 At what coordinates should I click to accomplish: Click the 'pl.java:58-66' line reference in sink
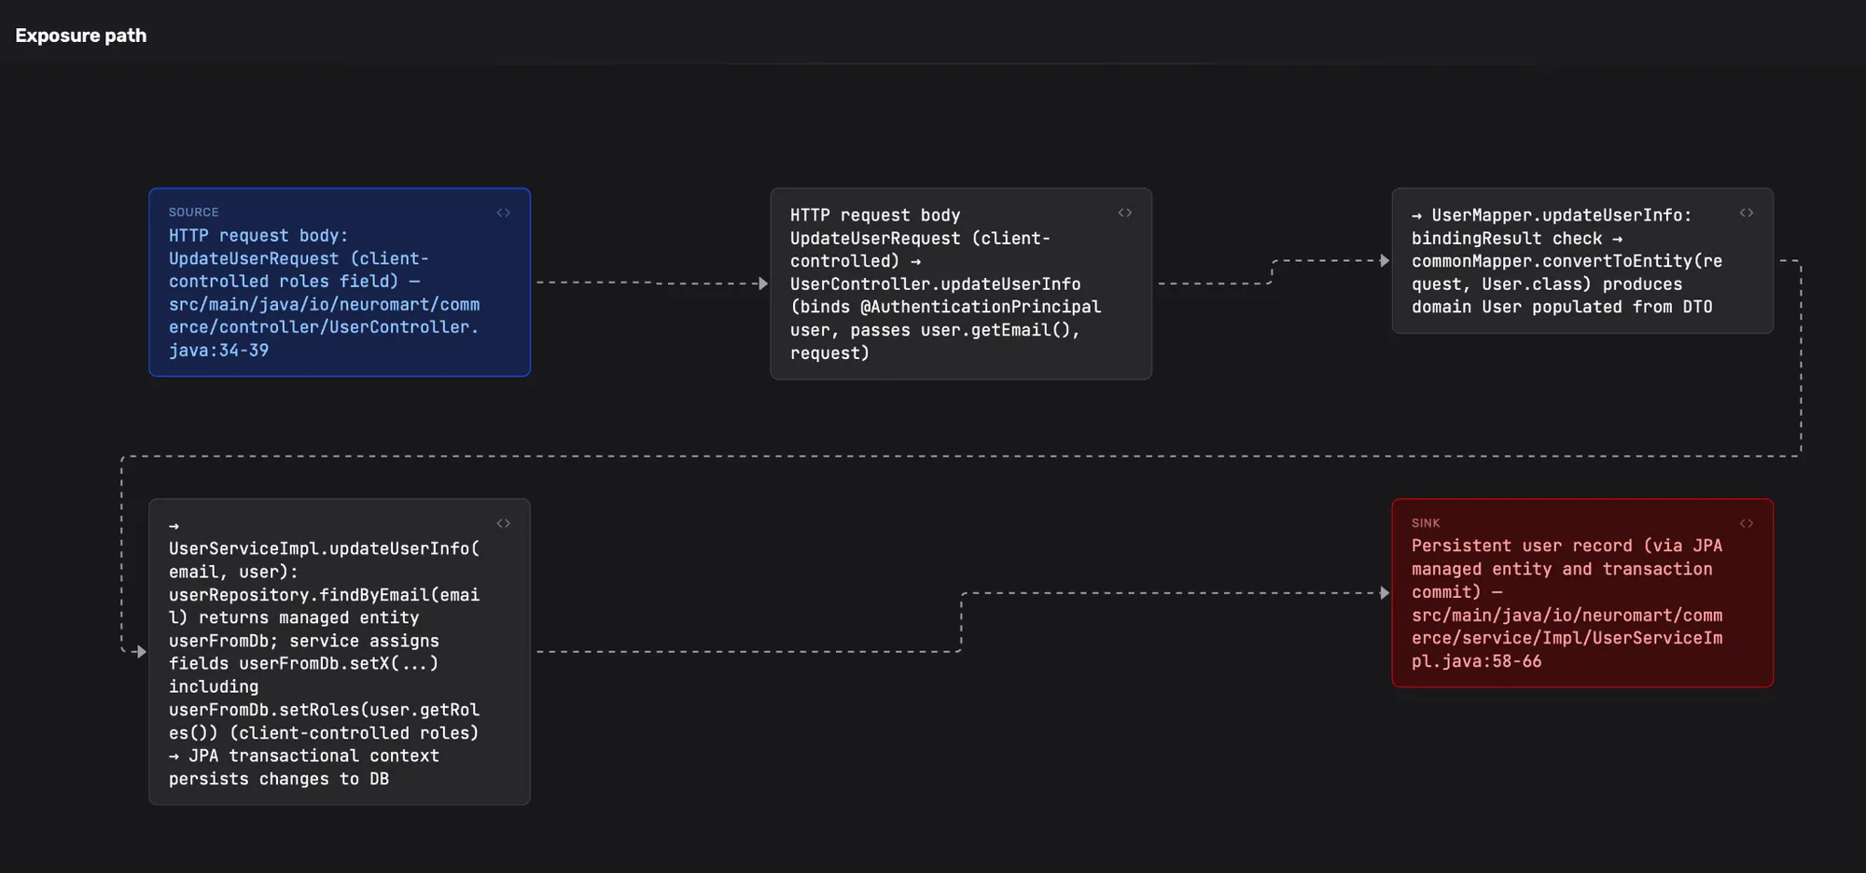[1476, 661]
